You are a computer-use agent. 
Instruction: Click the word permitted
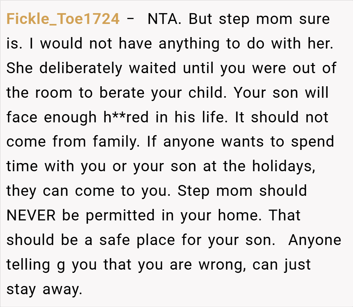click(x=120, y=215)
